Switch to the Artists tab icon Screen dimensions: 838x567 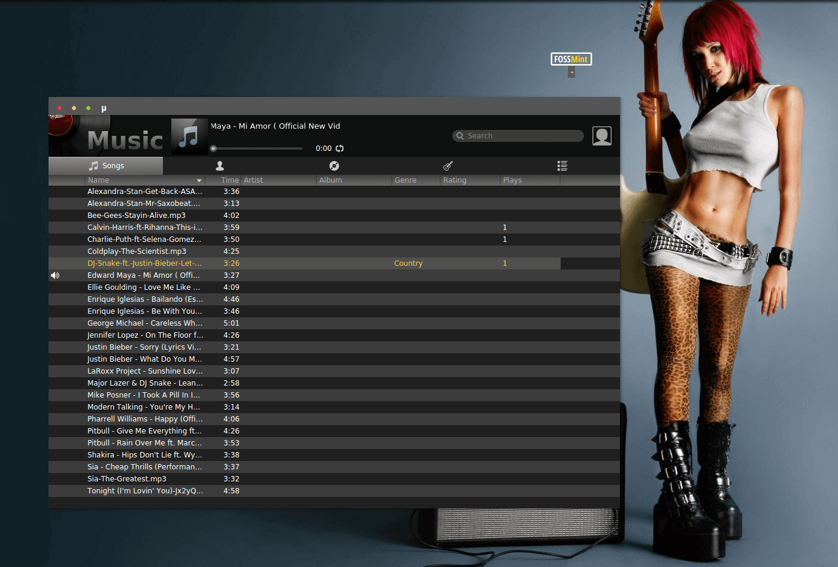tap(220, 166)
